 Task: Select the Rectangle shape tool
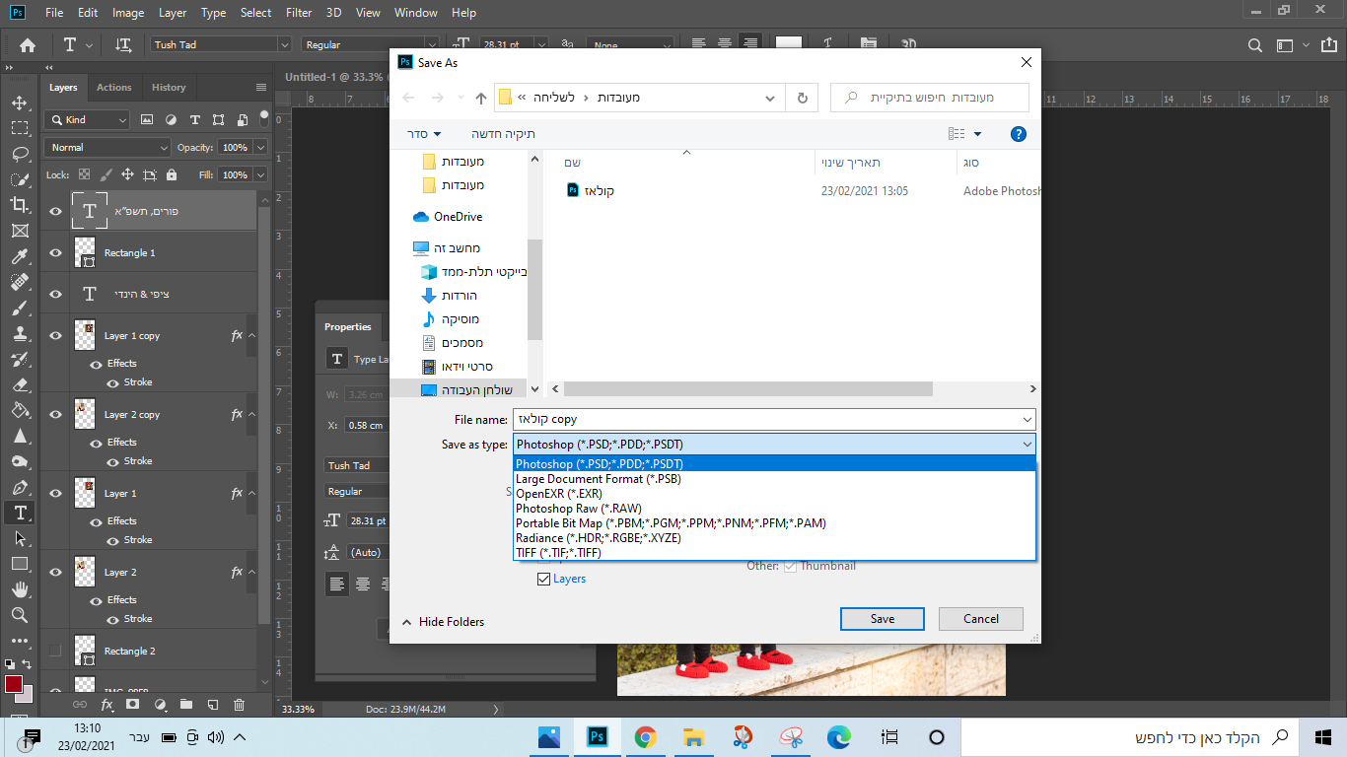[x=20, y=564]
